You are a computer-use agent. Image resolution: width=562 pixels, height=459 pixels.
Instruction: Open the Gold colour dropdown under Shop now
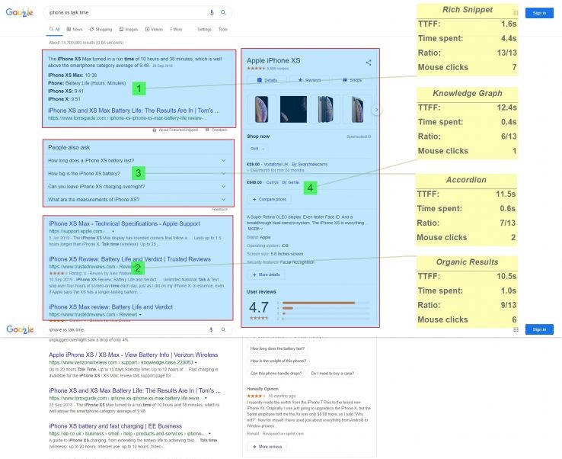tap(257, 149)
